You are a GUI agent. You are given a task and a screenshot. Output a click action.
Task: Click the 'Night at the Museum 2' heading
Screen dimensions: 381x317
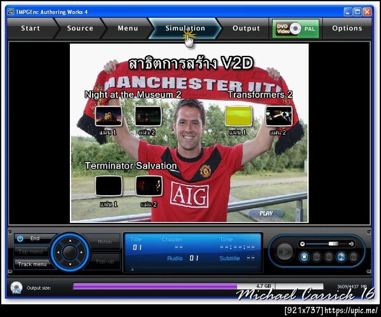pos(133,94)
